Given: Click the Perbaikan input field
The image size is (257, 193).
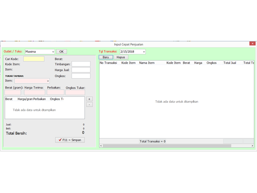Looking at the screenshot, I should (55, 93).
